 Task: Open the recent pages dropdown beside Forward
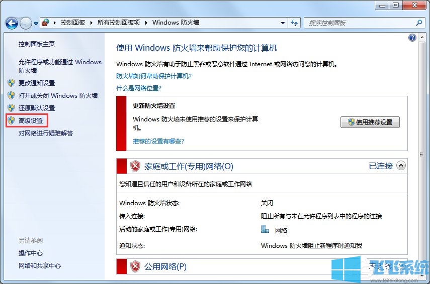(x=36, y=24)
